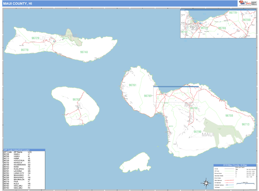Select the 96790 KULA index row

18,184
